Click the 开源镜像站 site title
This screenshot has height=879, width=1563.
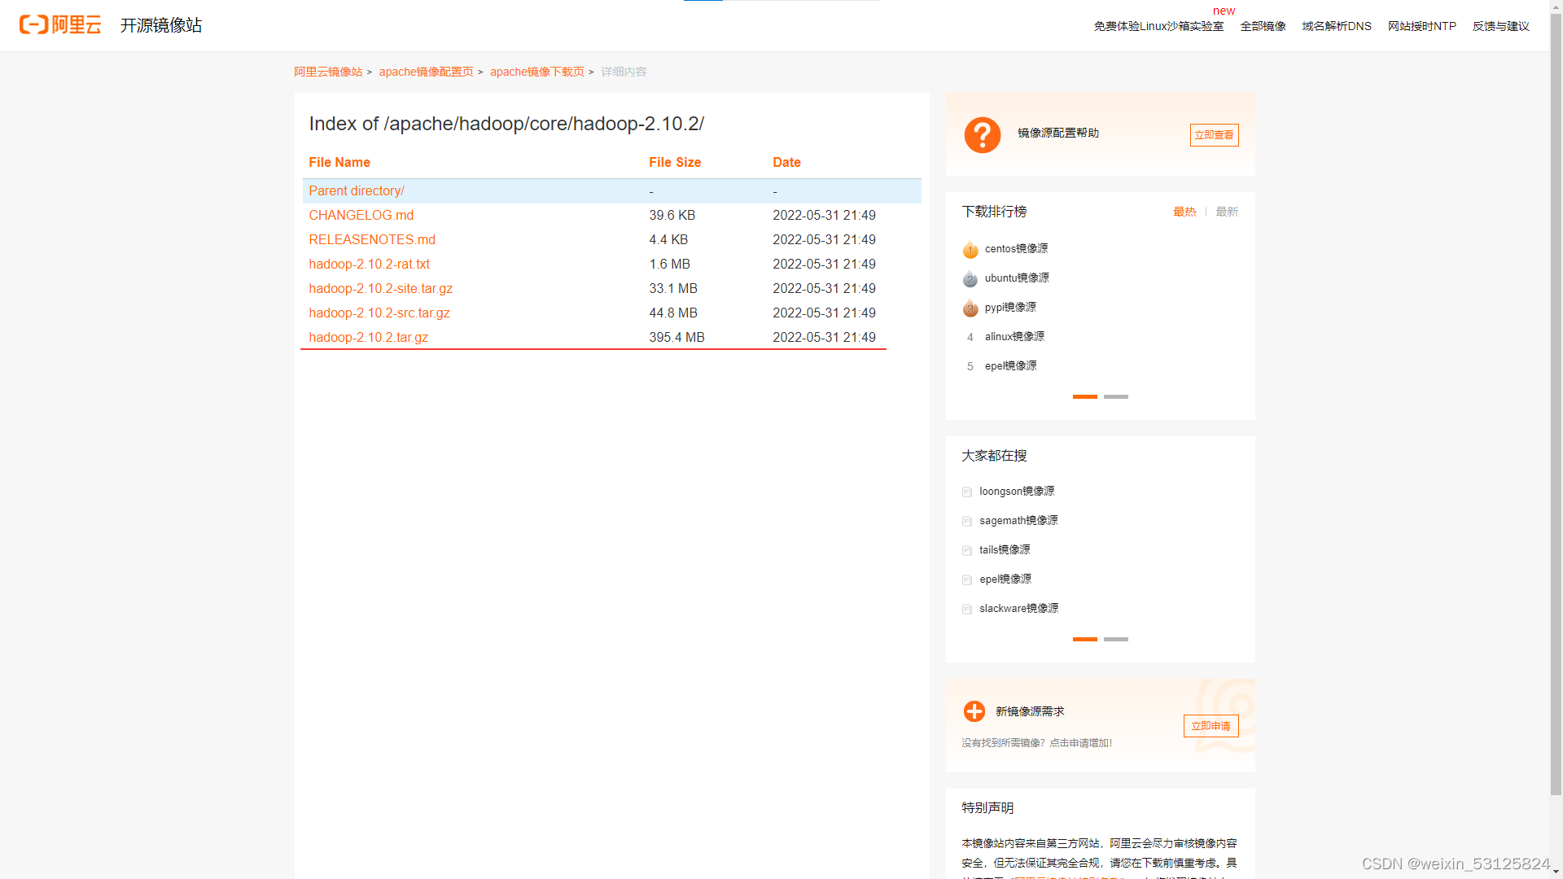coord(161,25)
